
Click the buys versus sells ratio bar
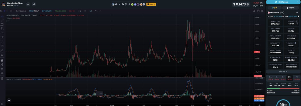[x=283, y=88]
